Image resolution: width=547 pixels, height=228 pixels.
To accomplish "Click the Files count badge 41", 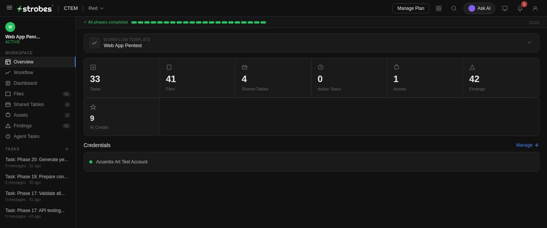I will 66,94.
